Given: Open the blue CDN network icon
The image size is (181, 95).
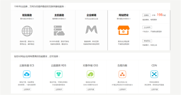Looking at the screenshot, I should [154, 74].
